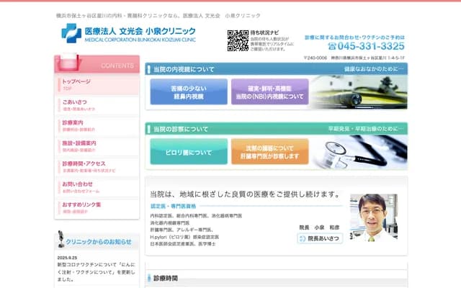Open the 診療時間・アクセス menu item
The height and width of the screenshot is (288, 461).
pos(97,166)
